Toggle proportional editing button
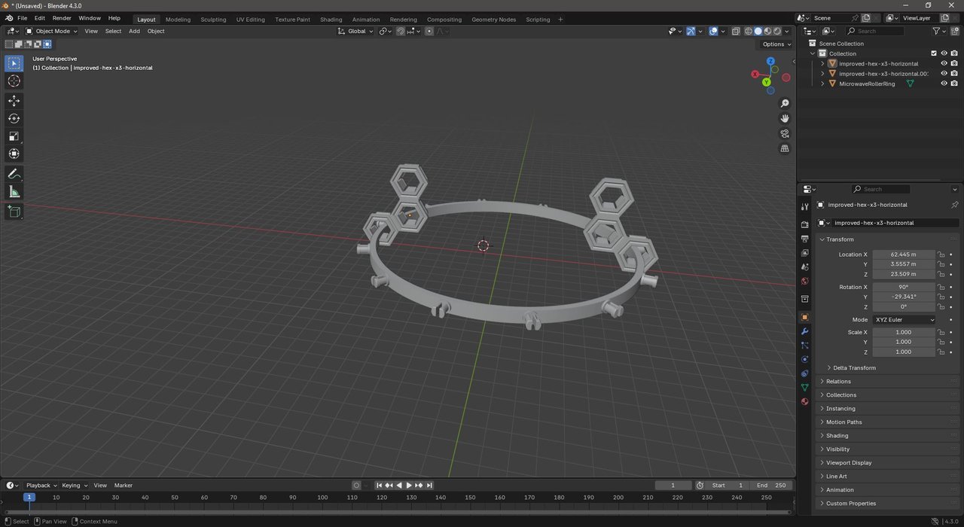 pyautogui.click(x=429, y=31)
